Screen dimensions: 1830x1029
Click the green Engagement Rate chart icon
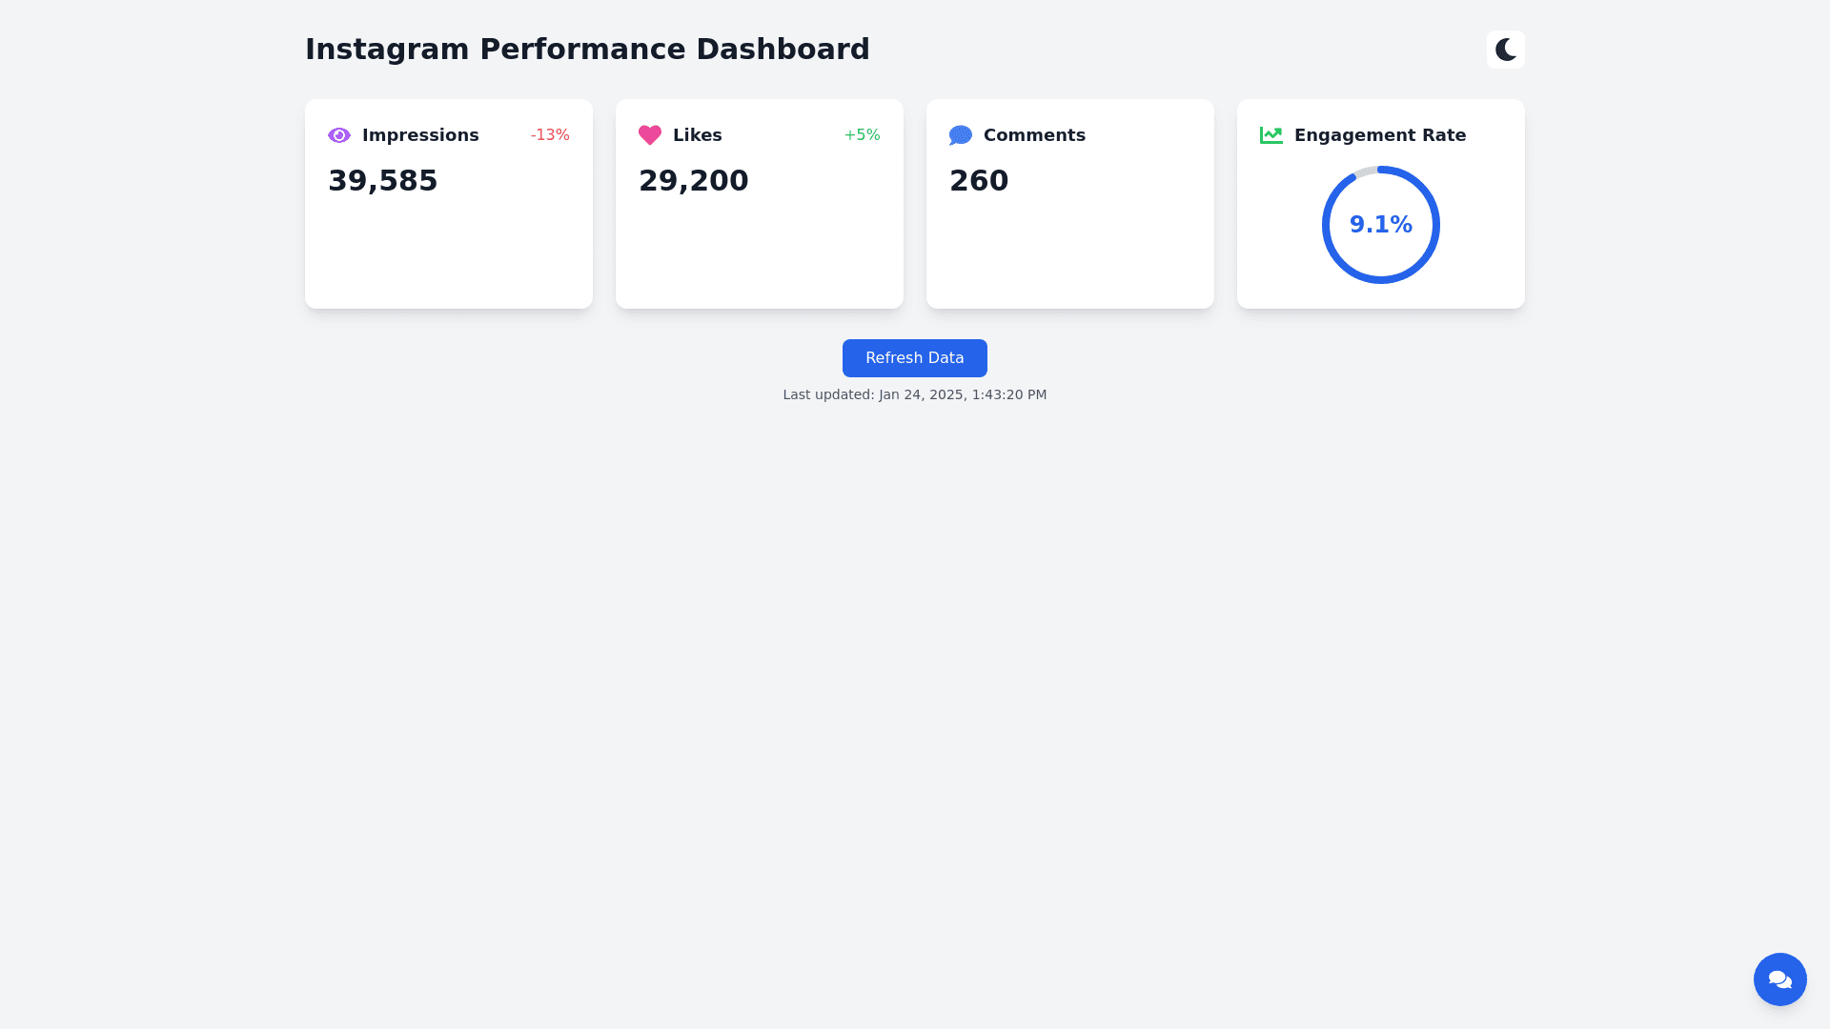click(1271, 135)
